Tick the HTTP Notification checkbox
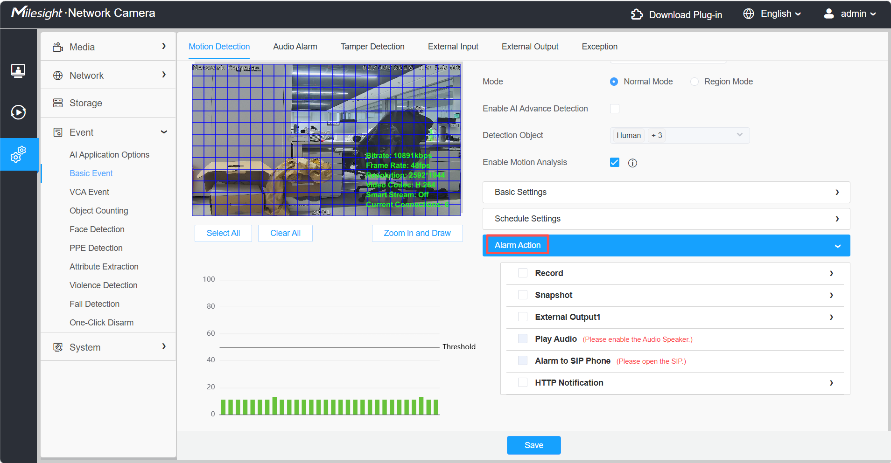 [x=523, y=383]
